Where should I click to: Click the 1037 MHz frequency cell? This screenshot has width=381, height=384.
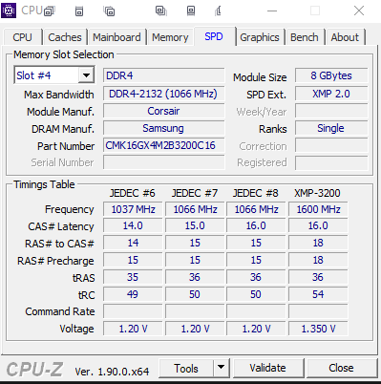pos(133,209)
